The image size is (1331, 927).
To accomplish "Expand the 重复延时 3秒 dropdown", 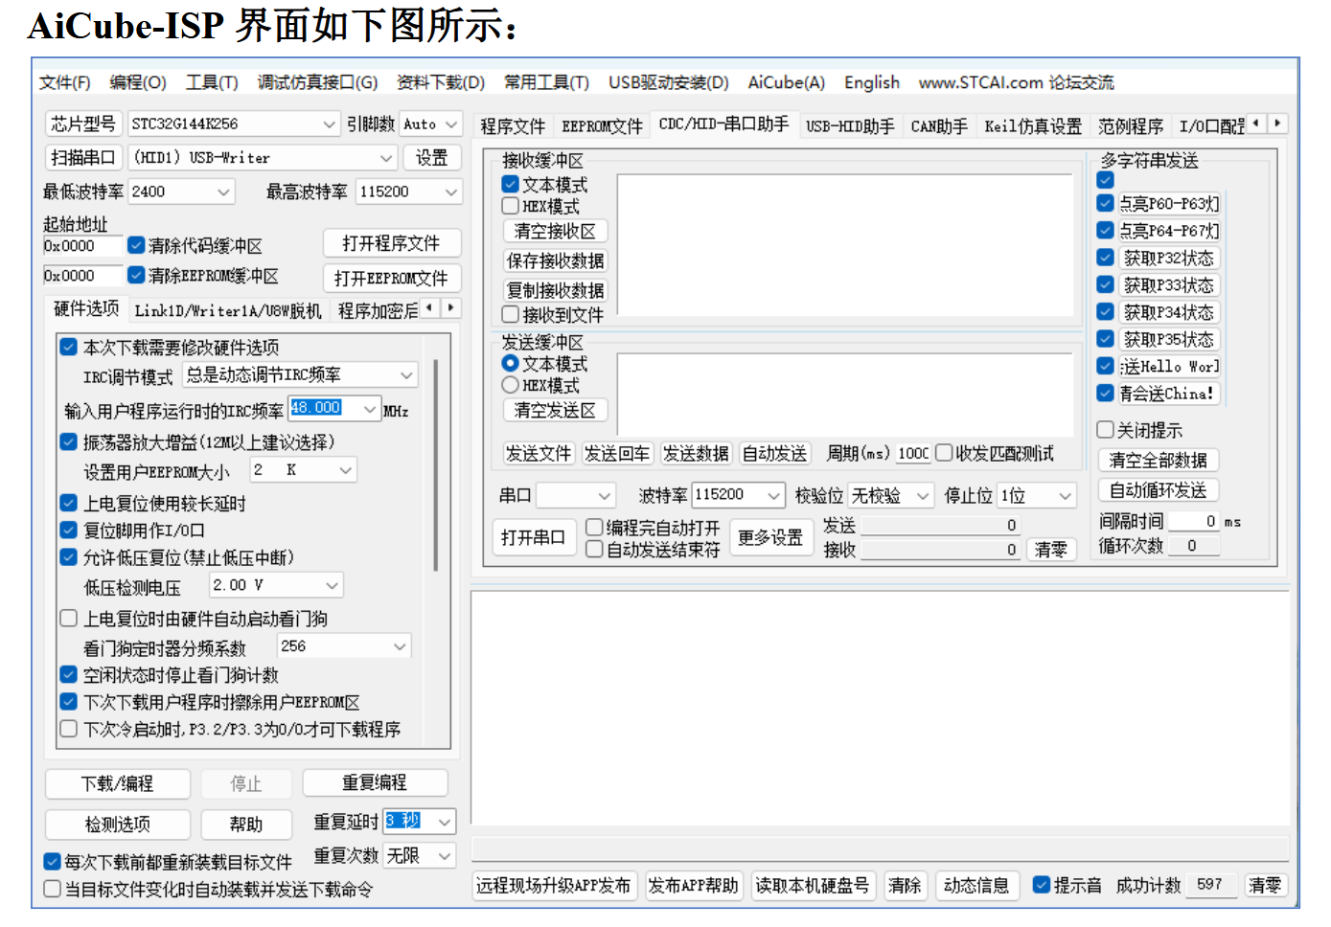I will 445,822.
